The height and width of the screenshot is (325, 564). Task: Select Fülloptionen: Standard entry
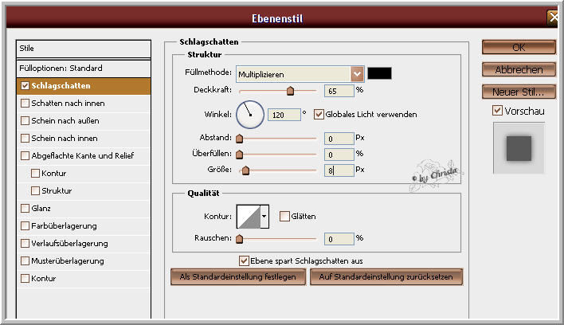point(84,69)
